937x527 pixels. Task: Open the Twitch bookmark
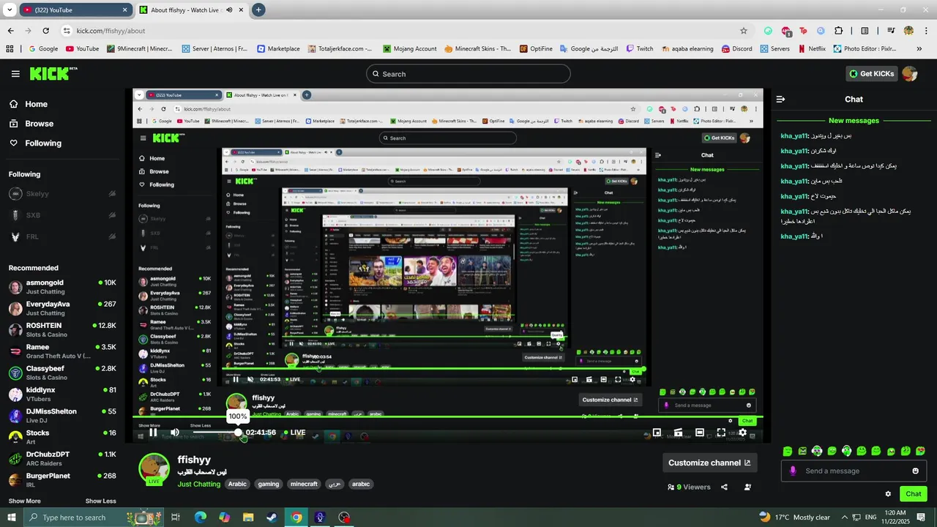pyautogui.click(x=638, y=49)
